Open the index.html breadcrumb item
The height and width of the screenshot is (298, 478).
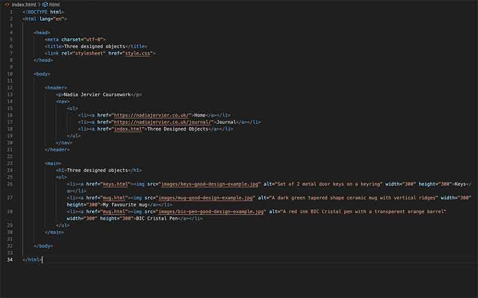point(24,4)
